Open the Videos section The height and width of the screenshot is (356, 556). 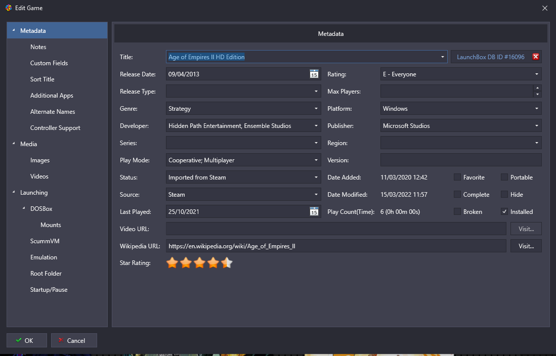39,176
